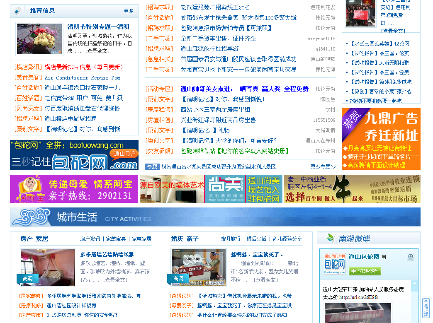Viewport: 433px width, 323px height.
Task: Open 首届国泰君安与通山股民座谈会 post
Action: tap(238, 59)
